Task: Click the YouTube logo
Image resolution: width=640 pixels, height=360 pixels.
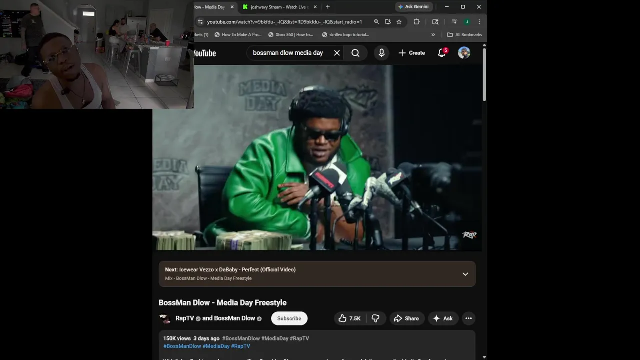Action: coord(205,53)
